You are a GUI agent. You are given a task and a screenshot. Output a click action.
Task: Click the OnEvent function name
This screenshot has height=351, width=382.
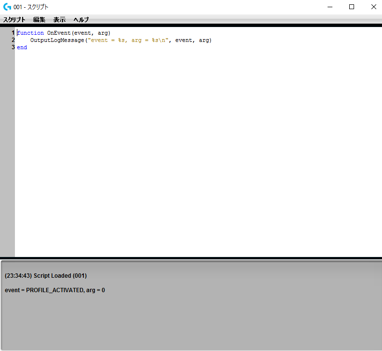(59, 33)
